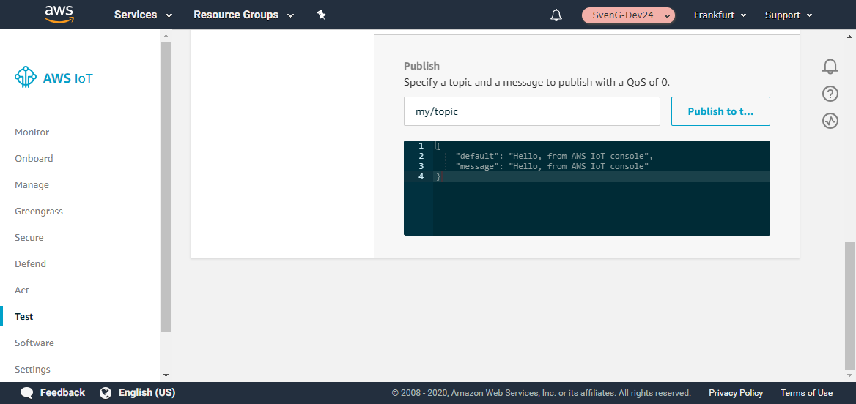Click the activity pulse icon

[x=830, y=121]
